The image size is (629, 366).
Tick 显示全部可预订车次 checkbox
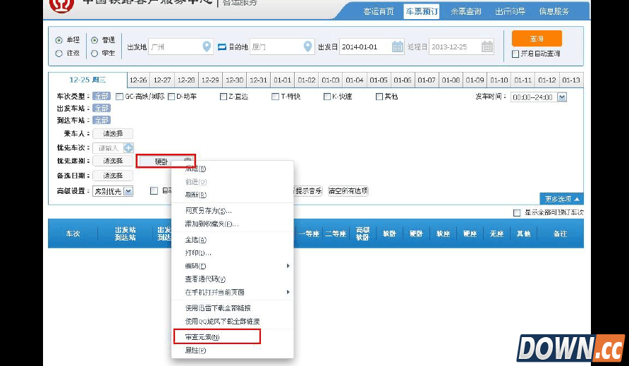[x=517, y=212]
